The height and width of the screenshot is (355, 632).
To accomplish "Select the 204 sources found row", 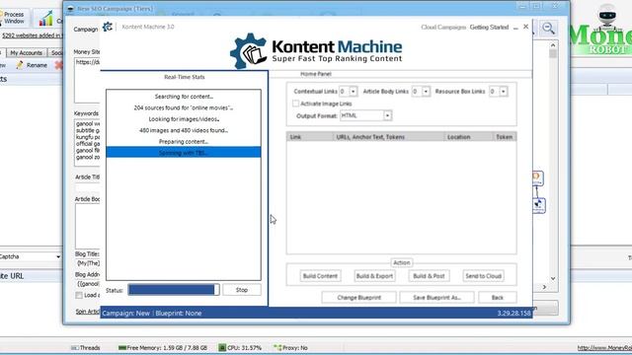I will point(184,107).
